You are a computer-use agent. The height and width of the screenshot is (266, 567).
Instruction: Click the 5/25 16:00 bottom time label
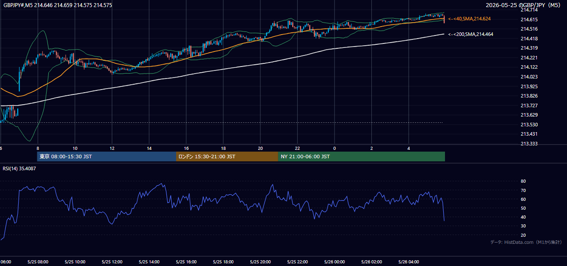click(186, 262)
